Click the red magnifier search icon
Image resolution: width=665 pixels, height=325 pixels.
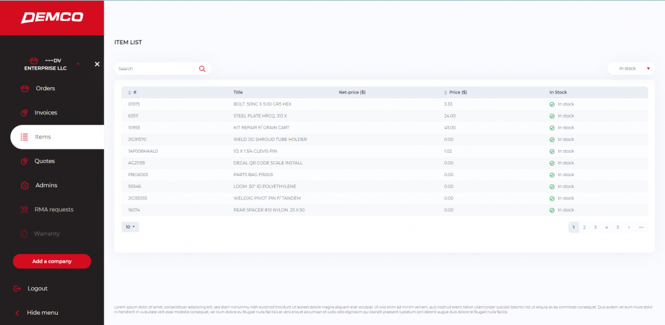202,69
